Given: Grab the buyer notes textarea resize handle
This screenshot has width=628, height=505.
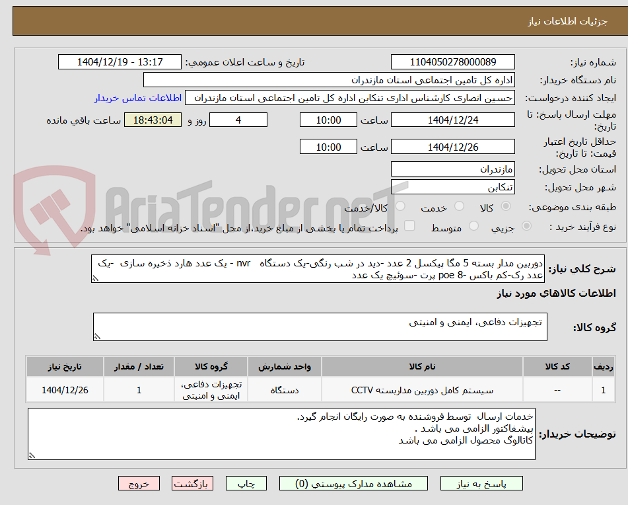Looking at the screenshot, I should [32, 455].
